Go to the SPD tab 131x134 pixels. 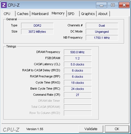click(x=73, y=14)
